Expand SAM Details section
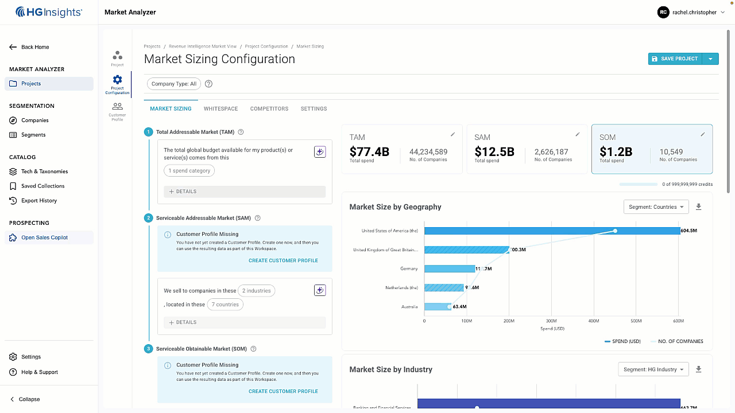 point(245,322)
